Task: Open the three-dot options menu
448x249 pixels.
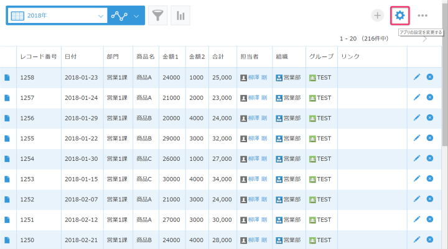Action: pos(423,16)
